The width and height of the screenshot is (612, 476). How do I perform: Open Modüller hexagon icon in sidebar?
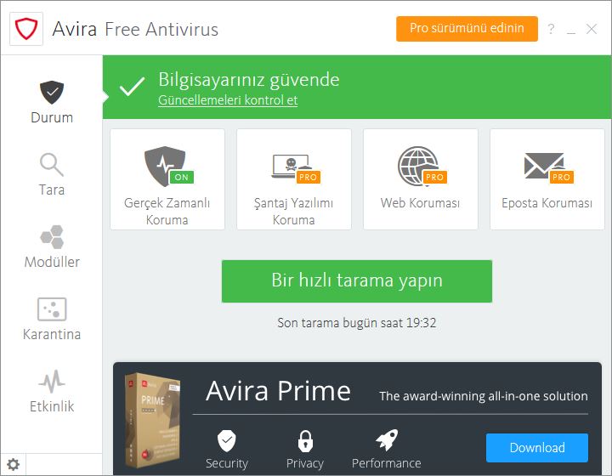click(52, 237)
